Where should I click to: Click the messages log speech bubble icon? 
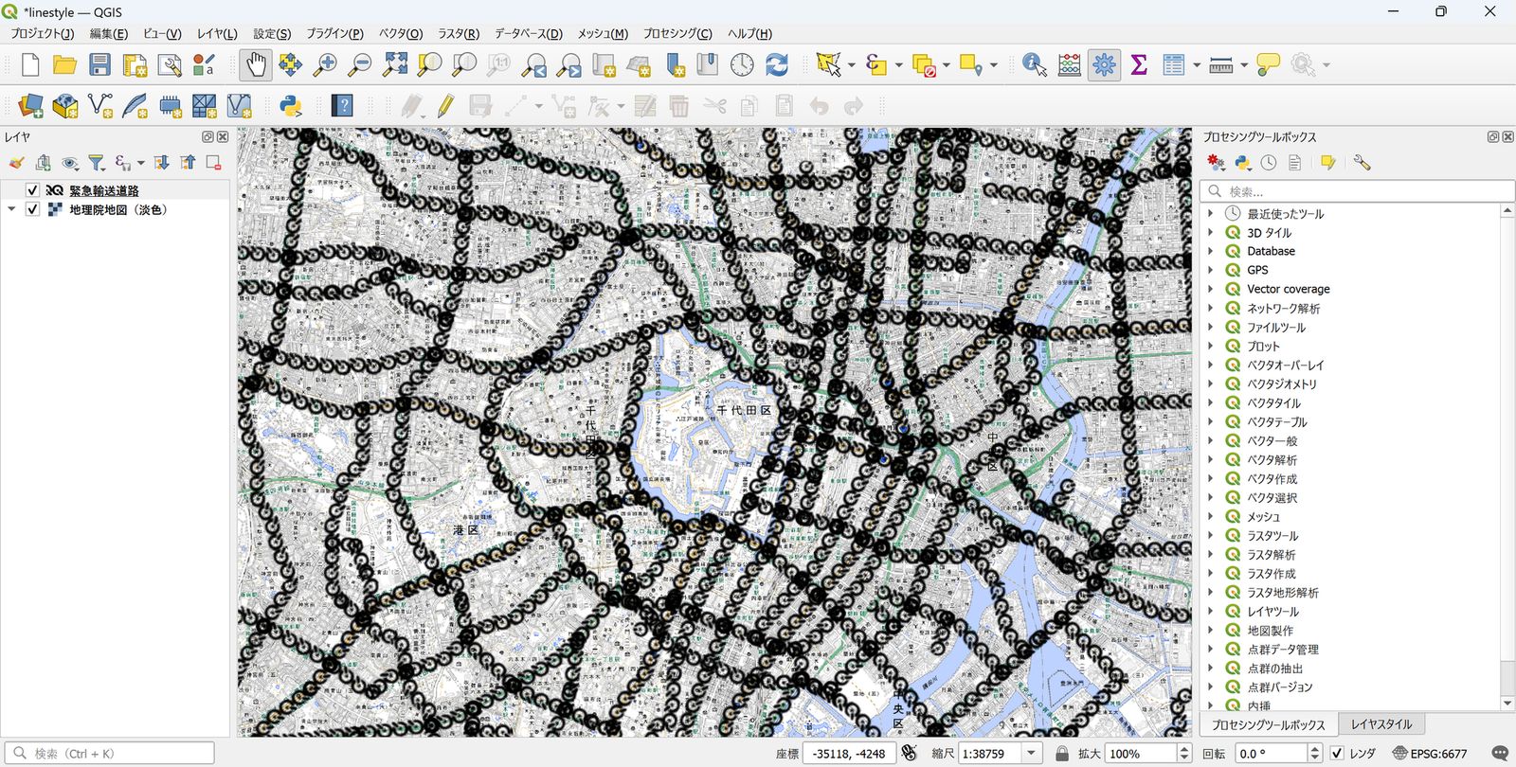pyautogui.click(x=1500, y=754)
